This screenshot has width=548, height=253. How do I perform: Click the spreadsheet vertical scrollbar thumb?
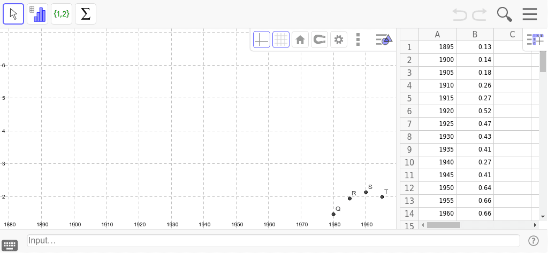click(x=543, y=61)
